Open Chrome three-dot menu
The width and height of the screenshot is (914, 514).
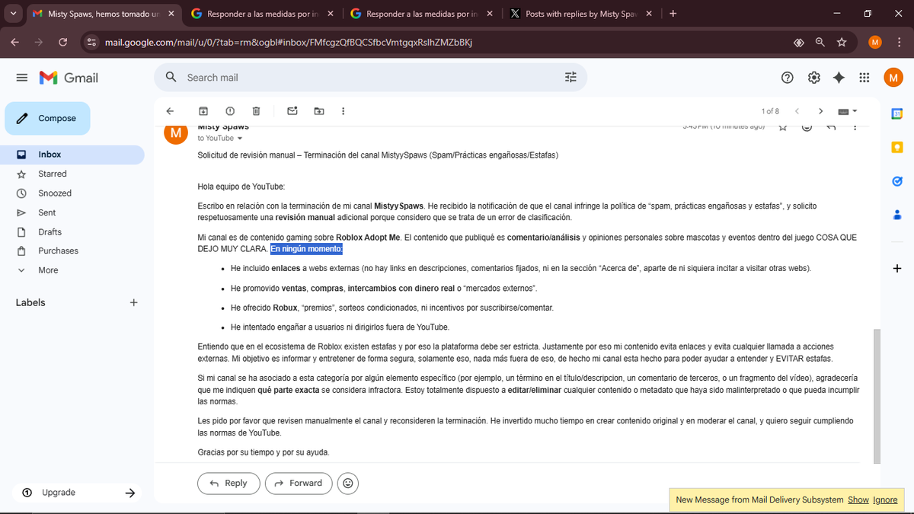click(897, 43)
